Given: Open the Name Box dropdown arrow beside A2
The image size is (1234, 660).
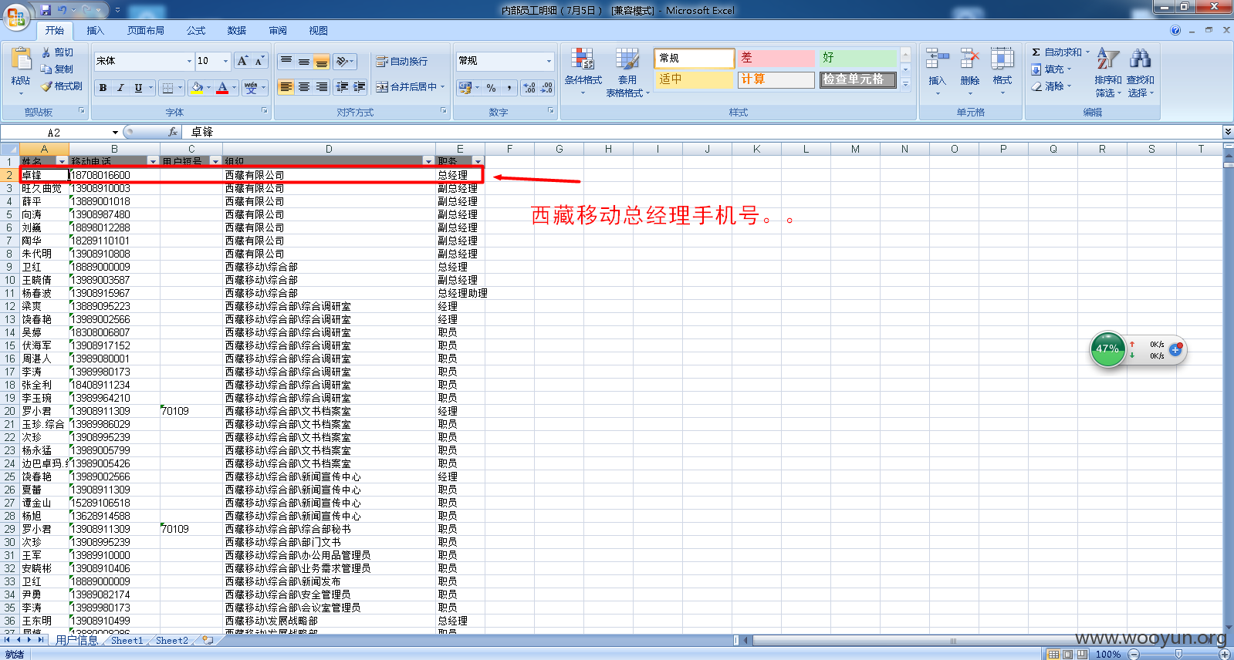Looking at the screenshot, I should pyautogui.click(x=115, y=133).
